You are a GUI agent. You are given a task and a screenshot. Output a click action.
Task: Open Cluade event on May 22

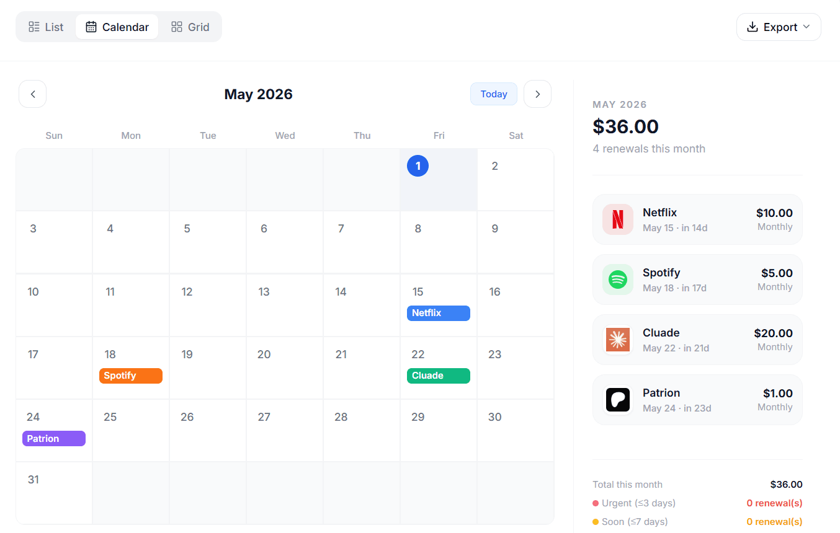coord(439,376)
